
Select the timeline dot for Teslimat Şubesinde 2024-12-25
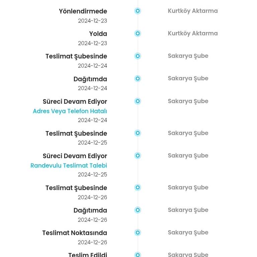tap(138, 133)
